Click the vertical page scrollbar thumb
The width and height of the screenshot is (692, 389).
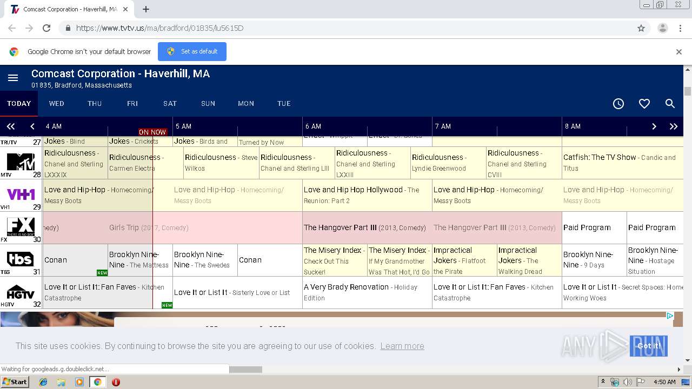[x=688, y=91]
